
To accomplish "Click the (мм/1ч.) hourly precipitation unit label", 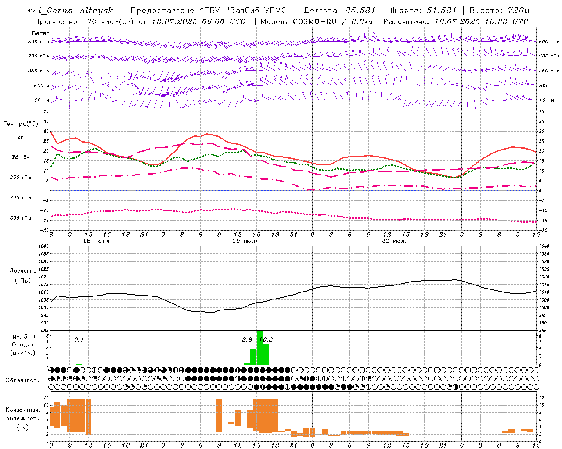I will (23, 353).
